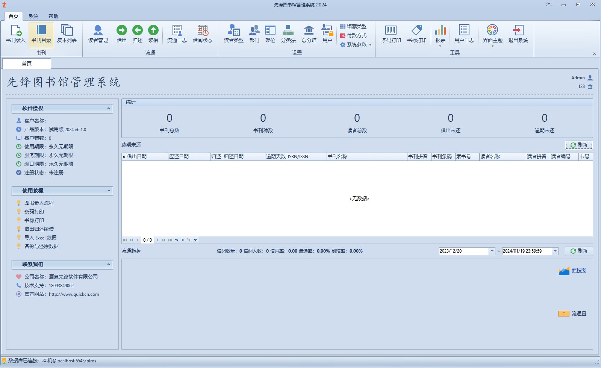
Task: Click the start date field 2023/12/20
Action: [464, 251]
